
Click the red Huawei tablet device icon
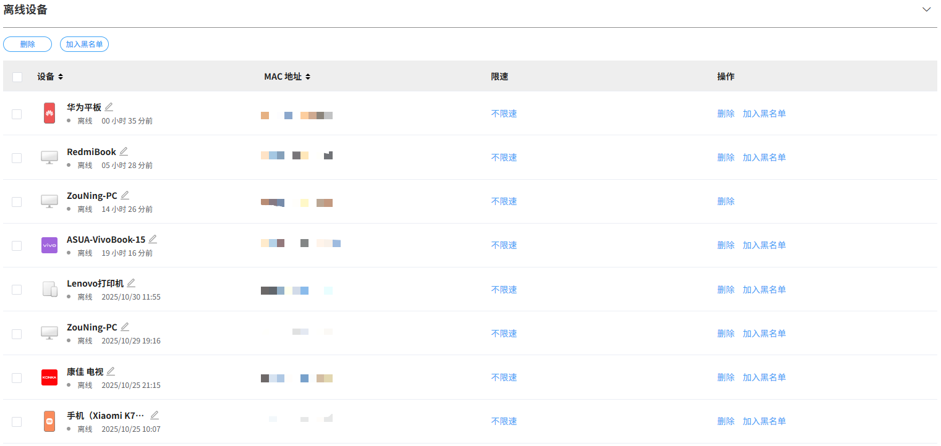(x=49, y=113)
